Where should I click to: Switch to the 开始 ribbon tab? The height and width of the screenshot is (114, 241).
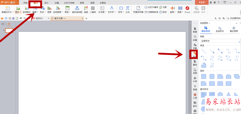pos(26,3)
